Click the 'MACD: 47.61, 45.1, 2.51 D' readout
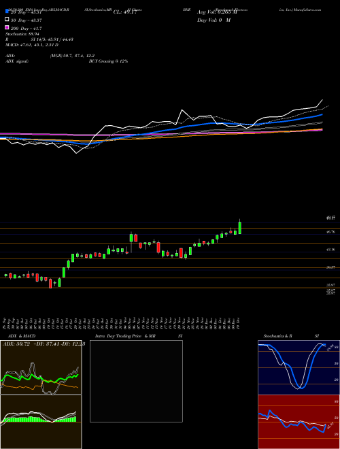340x449 pixels. tap(32, 45)
